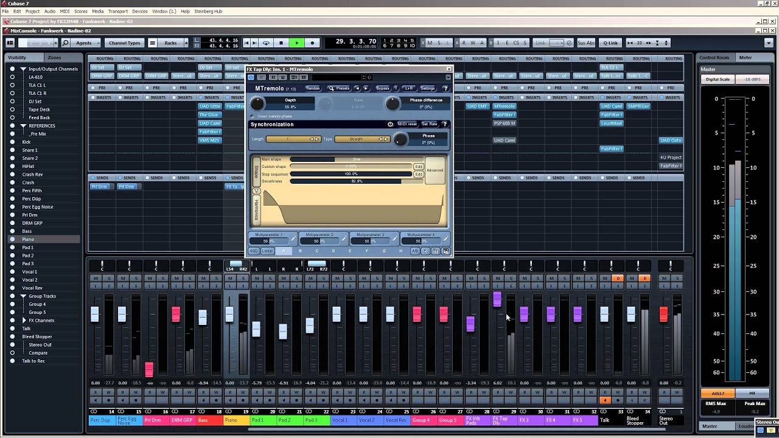Open the Channel Types dropdown
The image size is (779, 438).
click(124, 43)
